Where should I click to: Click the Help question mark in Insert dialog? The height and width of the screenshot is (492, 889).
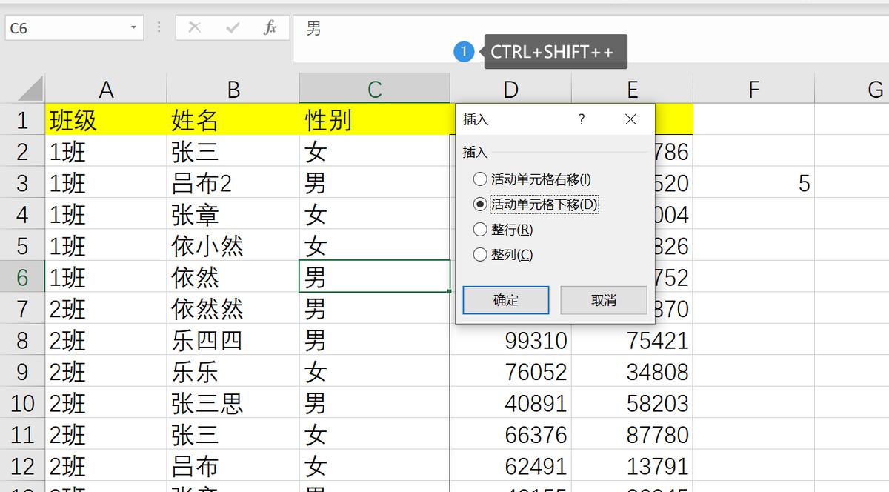582,119
